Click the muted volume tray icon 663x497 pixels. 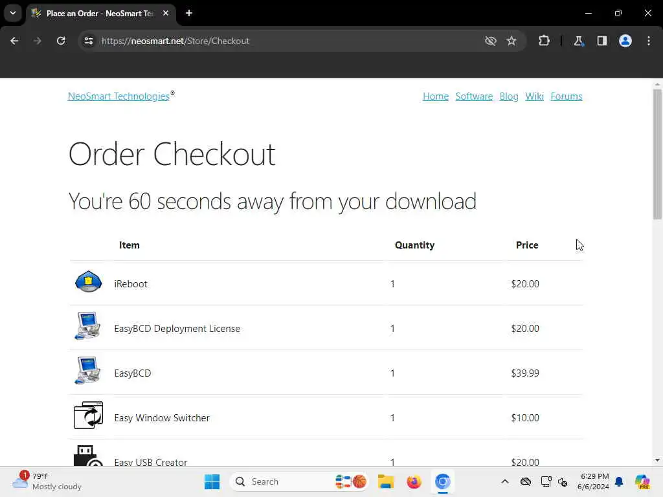click(563, 481)
